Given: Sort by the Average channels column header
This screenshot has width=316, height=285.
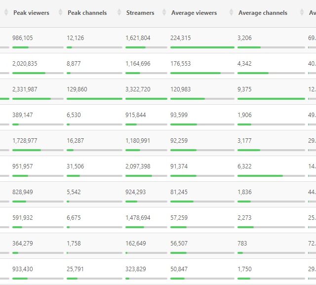Looking at the screenshot, I should click(x=263, y=13).
